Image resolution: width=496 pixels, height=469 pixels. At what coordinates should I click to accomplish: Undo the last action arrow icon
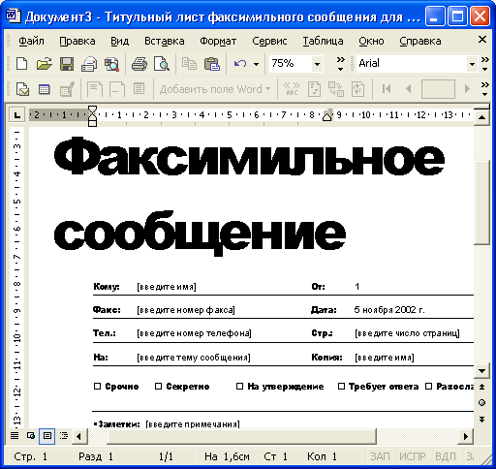(x=240, y=64)
